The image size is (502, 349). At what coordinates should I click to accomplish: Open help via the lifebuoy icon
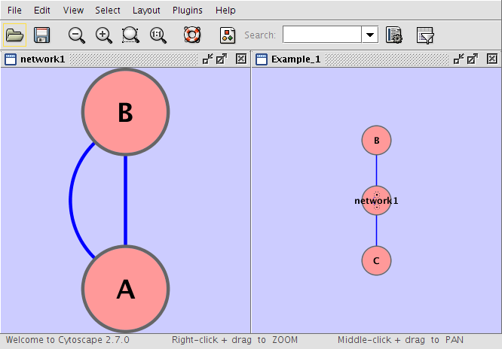[192, 35]
